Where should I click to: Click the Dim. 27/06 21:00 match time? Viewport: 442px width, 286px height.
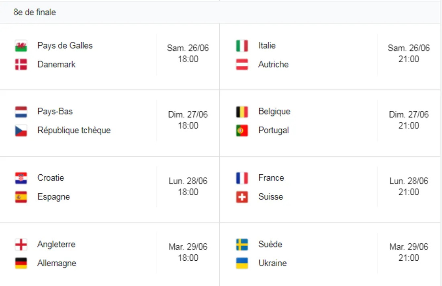click(x=409, y=120)
